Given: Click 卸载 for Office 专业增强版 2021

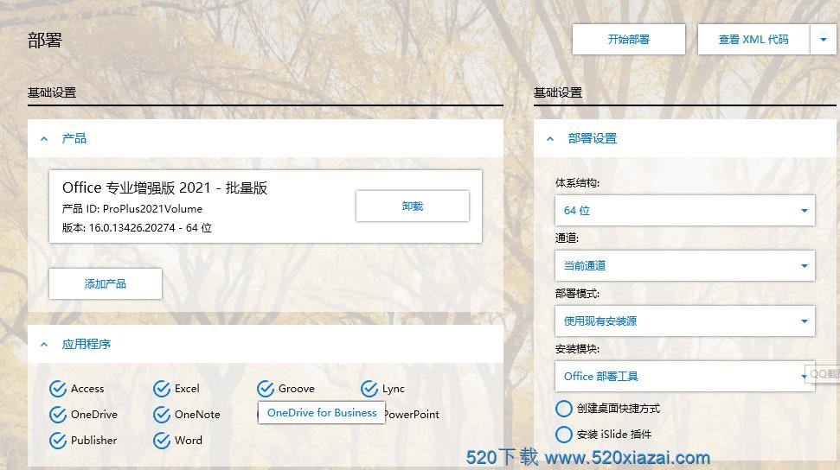Looking at the screenshot, I should [413, 206].
